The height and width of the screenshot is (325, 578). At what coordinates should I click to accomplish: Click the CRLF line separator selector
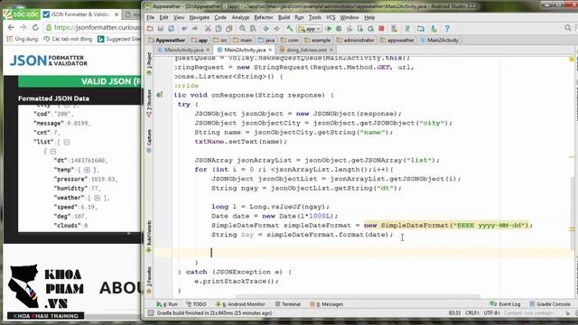[471, 313]
